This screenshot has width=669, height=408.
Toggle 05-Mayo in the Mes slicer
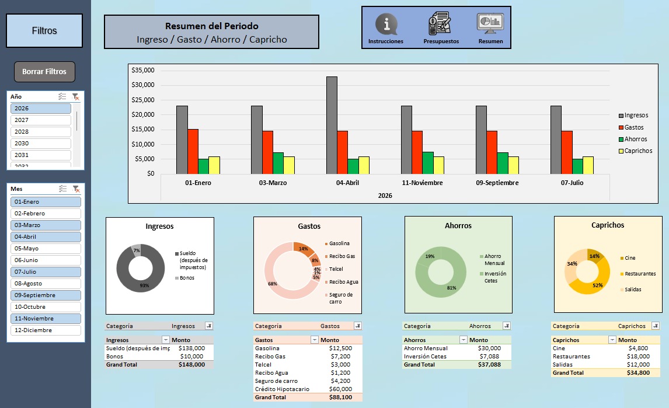46,249
